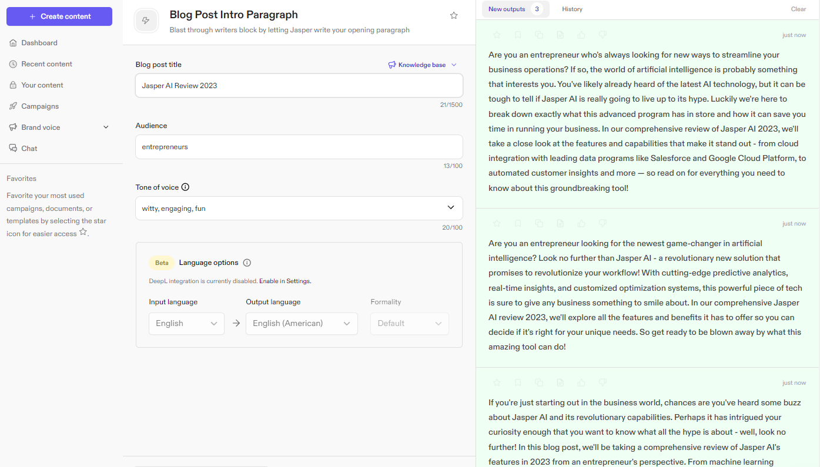Click document icon on "If you're just starting out" output
820x467 pixels.
pyautogui.click(x=560, y=383)
